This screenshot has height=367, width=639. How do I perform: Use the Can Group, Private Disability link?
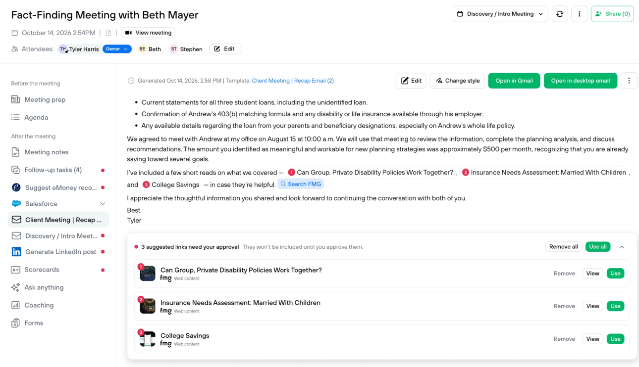(615, 274)
